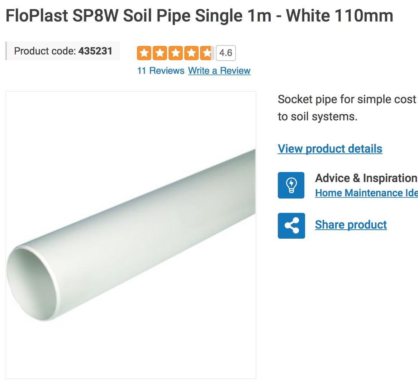Click the FloPlast brand name in the title
Viewport: 418px width, 382px height.
tap(37, 16)
